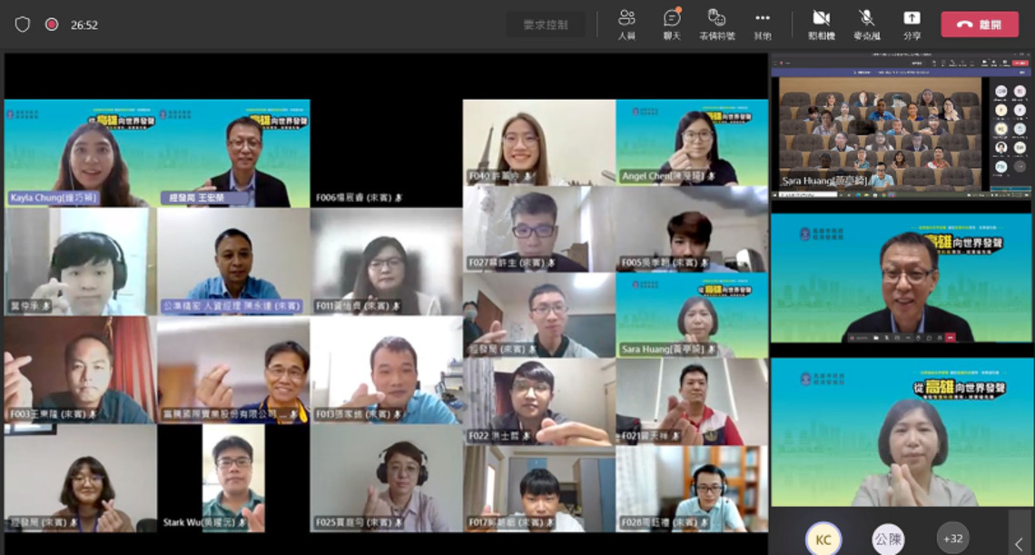Open the 表情符號 reactions menu
Image resolution: width=1035 pixels, height=555 pixels.
[717, 25]
